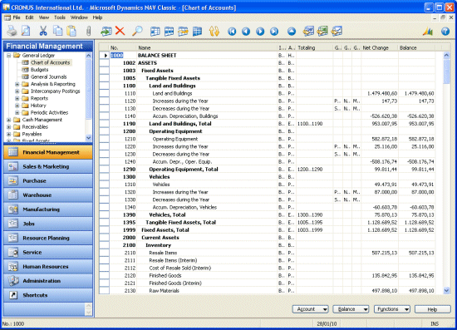Click the blue up-arrow List icon
Image resolution: width=457 pixels, height=330 pixels.
pos(292,32)
